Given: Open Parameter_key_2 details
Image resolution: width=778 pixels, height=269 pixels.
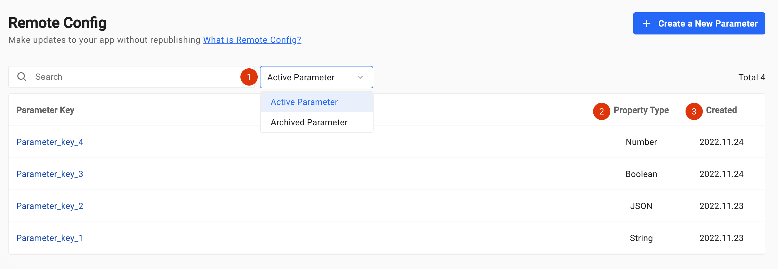Looking at the screenshot, I should click(50, 206).
